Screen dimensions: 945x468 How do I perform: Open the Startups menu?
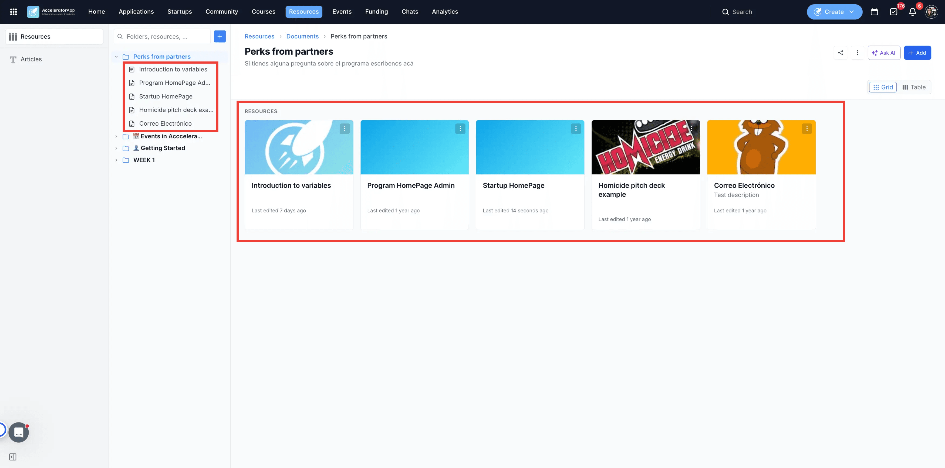[180, 12]
